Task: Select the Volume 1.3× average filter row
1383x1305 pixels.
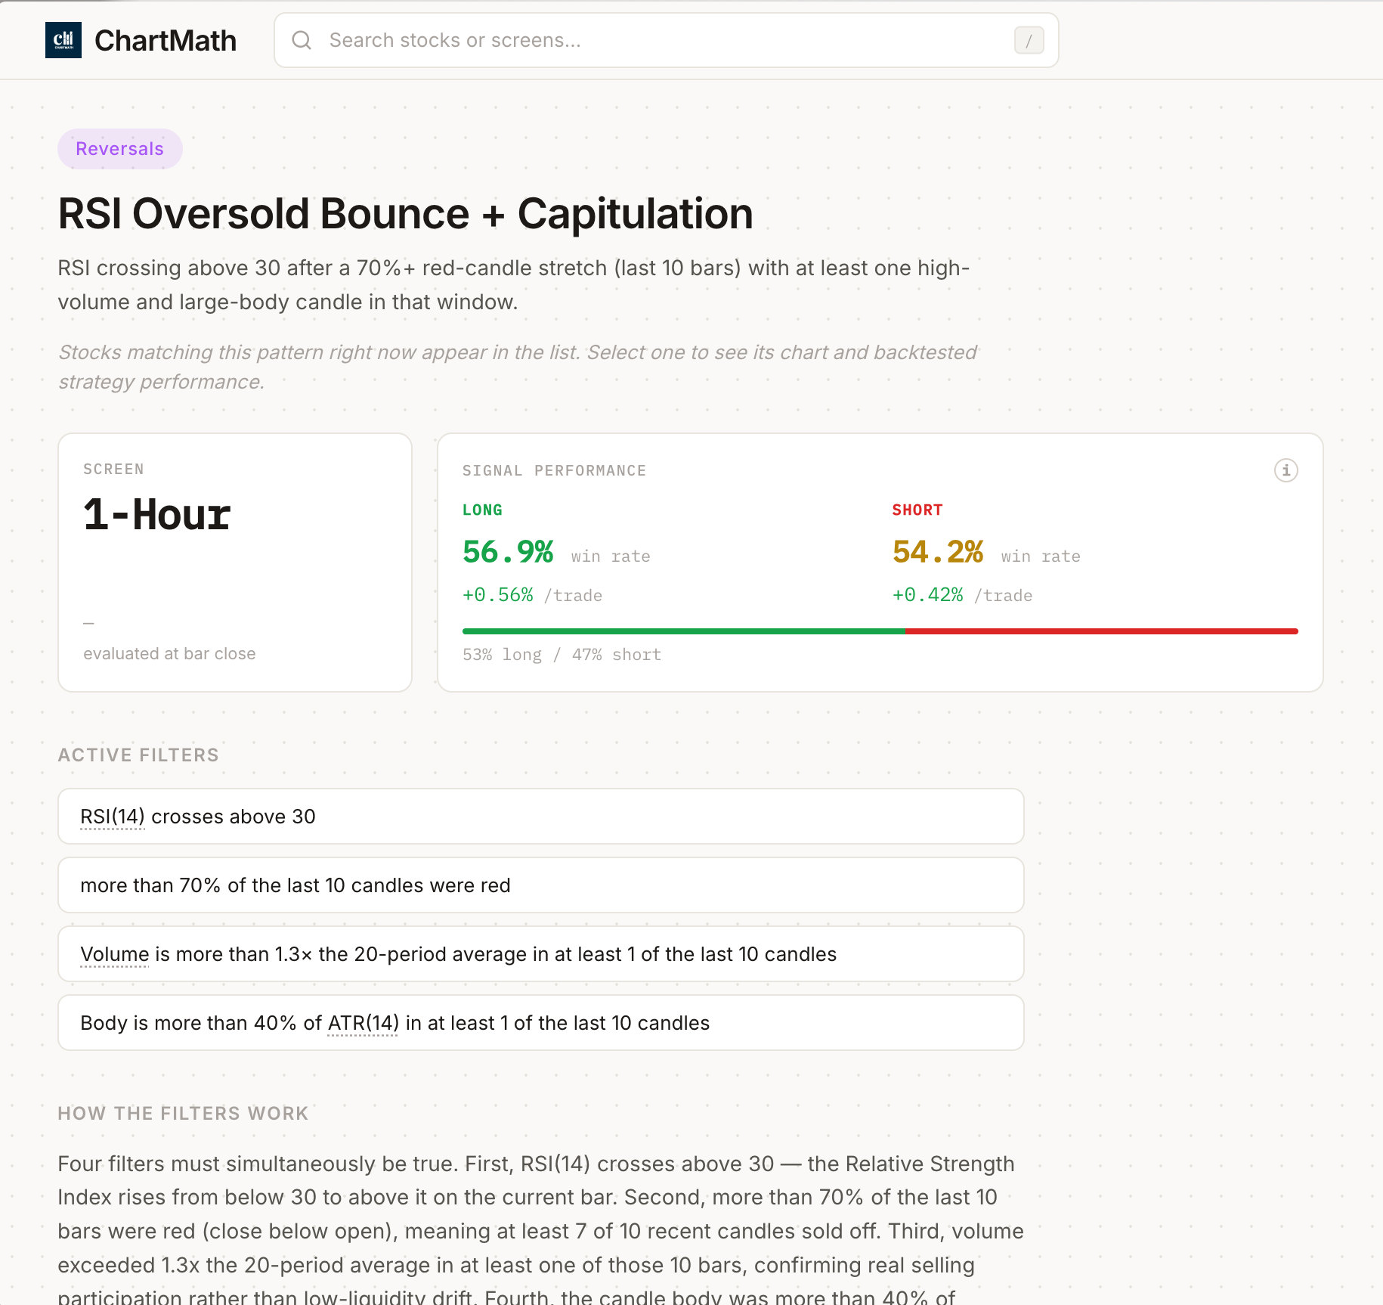Action: click(540, 954)
